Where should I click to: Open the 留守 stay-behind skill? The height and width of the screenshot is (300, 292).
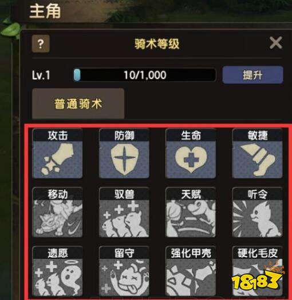tap(124, 271)
